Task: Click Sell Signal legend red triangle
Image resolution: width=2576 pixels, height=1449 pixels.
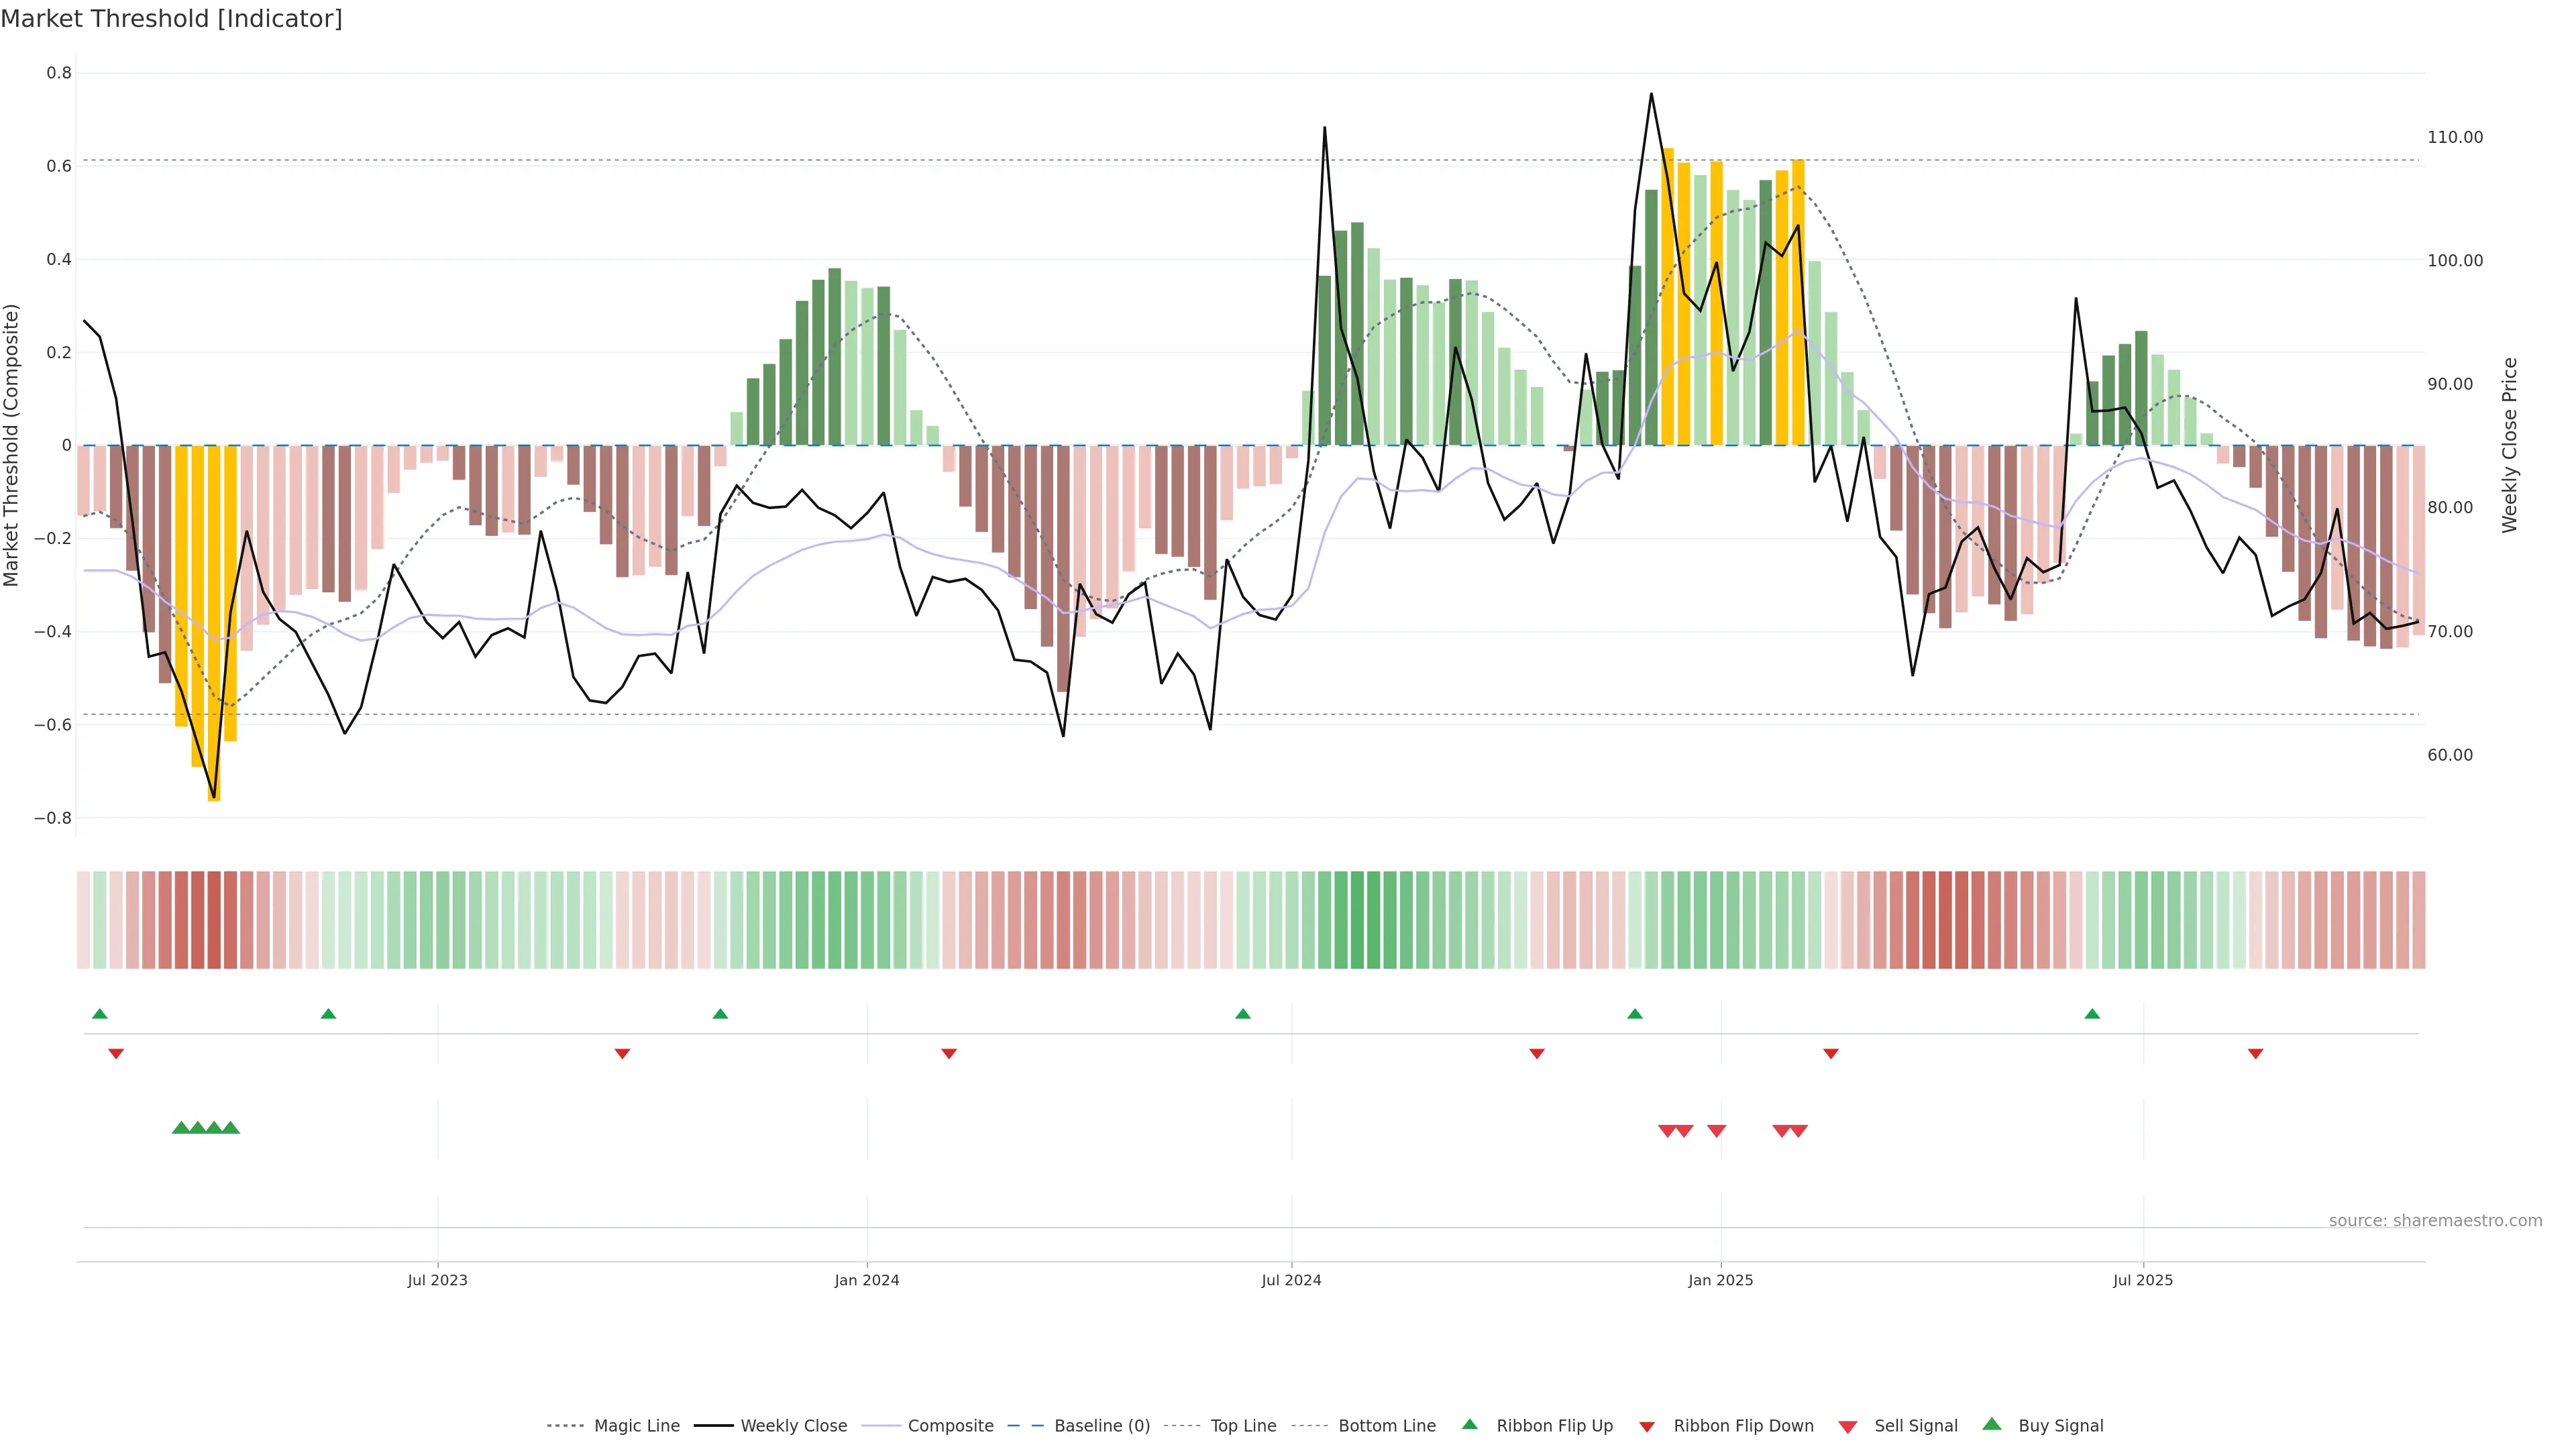Action: [x=1847, y=1426]
